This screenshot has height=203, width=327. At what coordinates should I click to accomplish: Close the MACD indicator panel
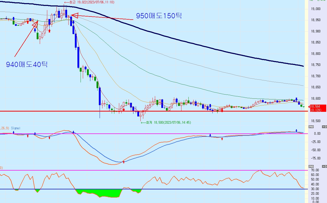326,127
